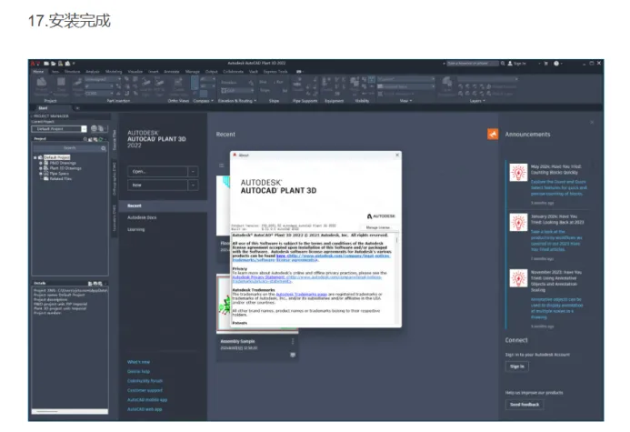The width and height of the screenshot is (630, 432).
Task: Click the orange announcements megaphone icon
Action: 493,135
